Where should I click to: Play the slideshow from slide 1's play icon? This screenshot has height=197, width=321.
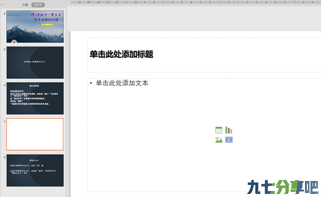pyautogui.click(x=14, y=43)
